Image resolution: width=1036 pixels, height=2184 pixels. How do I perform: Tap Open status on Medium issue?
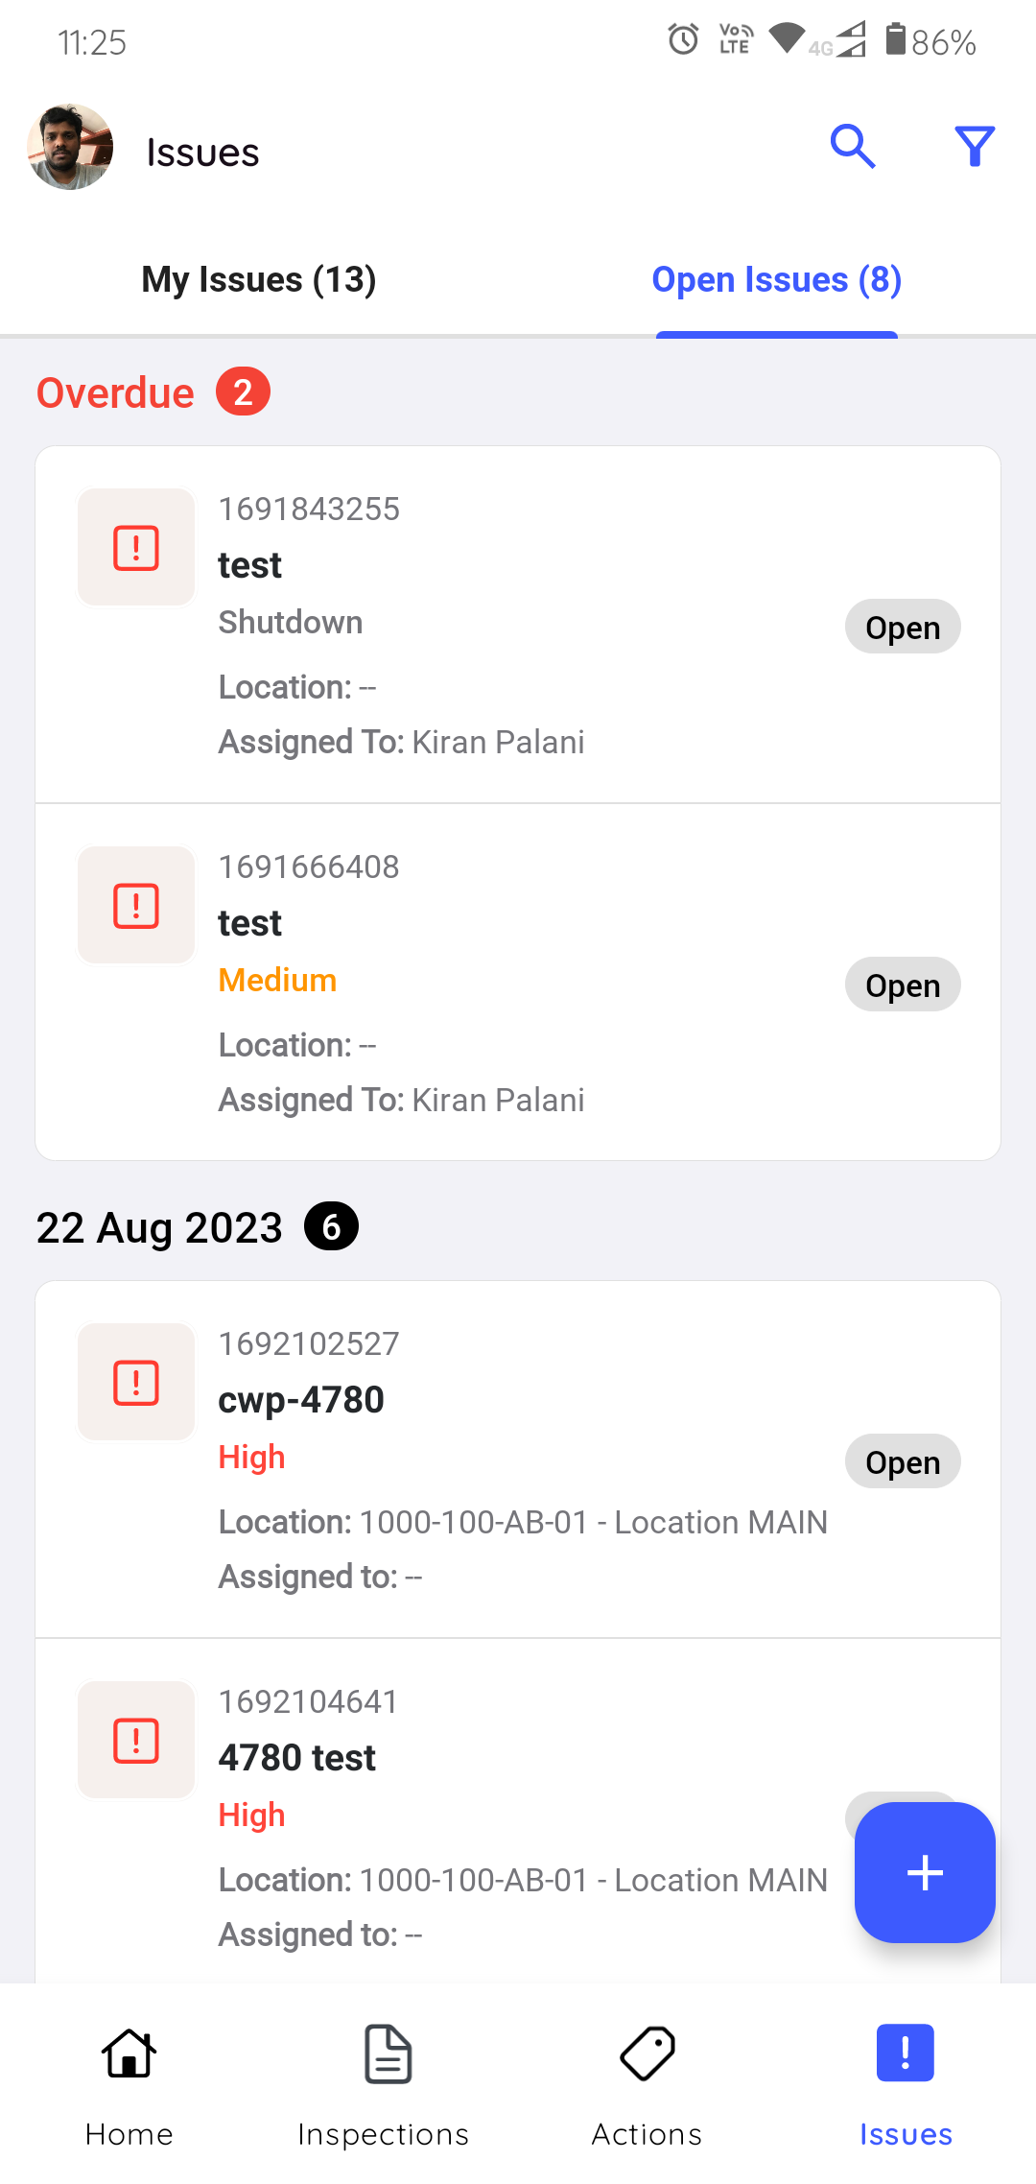tap(903, 985)
